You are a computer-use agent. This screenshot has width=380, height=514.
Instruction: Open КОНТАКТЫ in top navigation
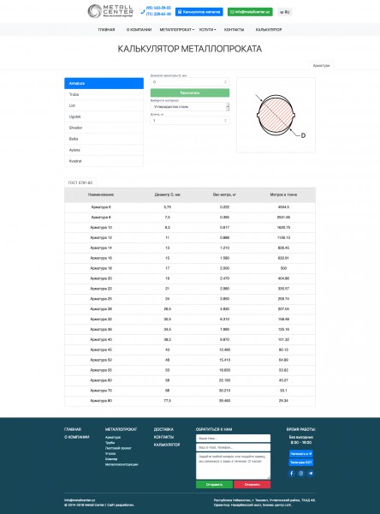234,30
